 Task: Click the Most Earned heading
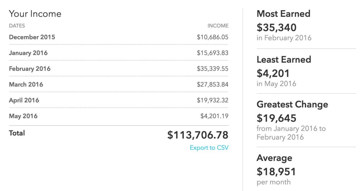point(283,14)
